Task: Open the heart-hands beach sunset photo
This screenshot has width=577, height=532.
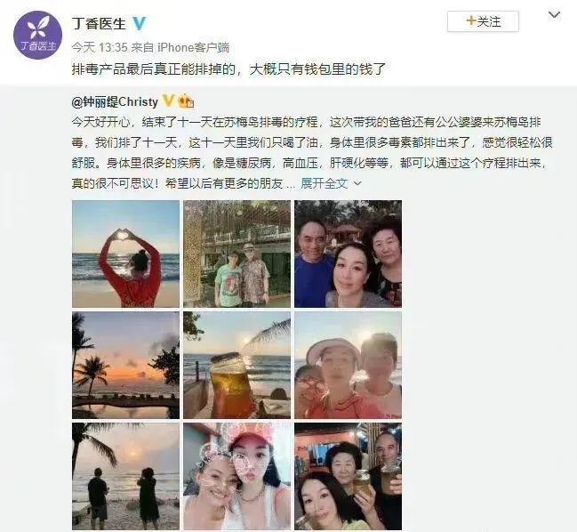Action: (x=125, y=254)
